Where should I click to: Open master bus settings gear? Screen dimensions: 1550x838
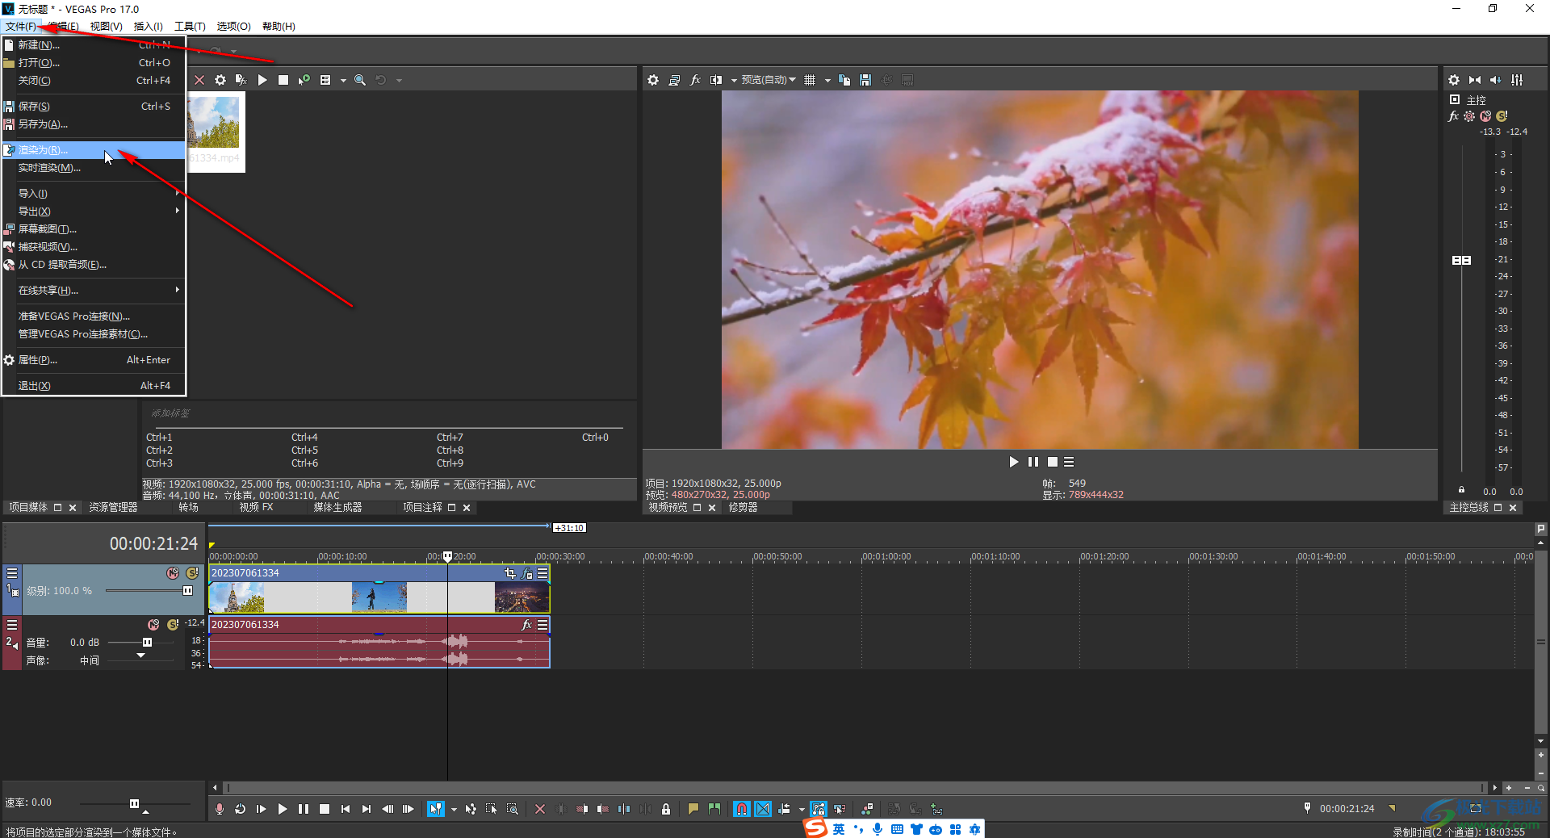[1454, 80]
